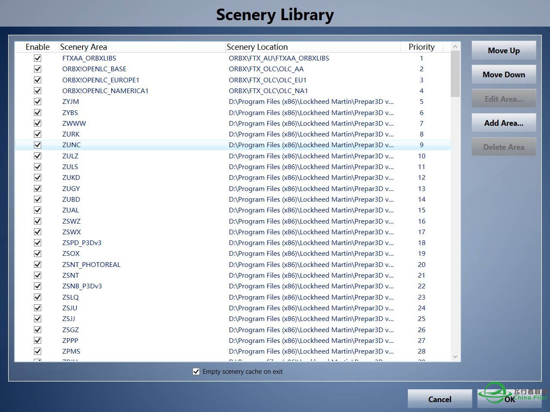Click the Move Down button
This screenshot has width=550, height=412.
pos(504,75)
